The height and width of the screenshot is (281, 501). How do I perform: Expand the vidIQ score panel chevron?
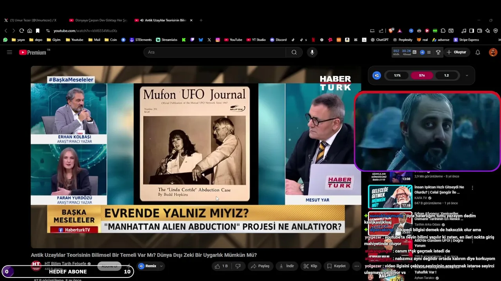pos(467,75)
